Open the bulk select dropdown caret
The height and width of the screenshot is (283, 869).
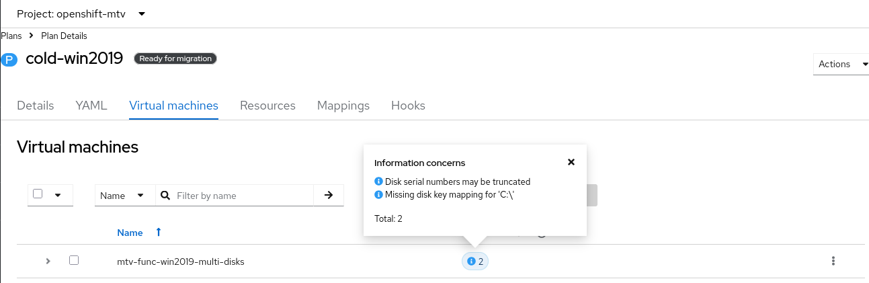click(58, 195)
